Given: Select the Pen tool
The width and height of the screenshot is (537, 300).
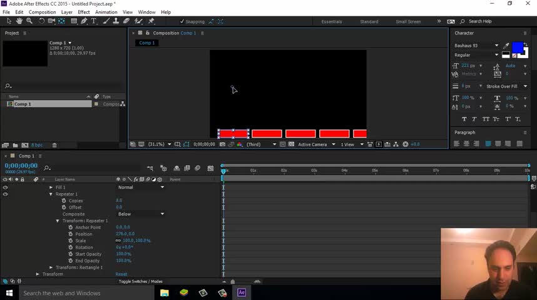Looking at the screenshot, I should click(x=84, y=21).
